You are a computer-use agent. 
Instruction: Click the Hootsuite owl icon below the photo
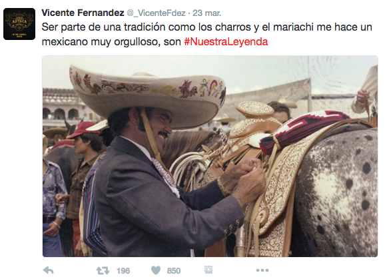pyautogui.click(x=208, y=270)
